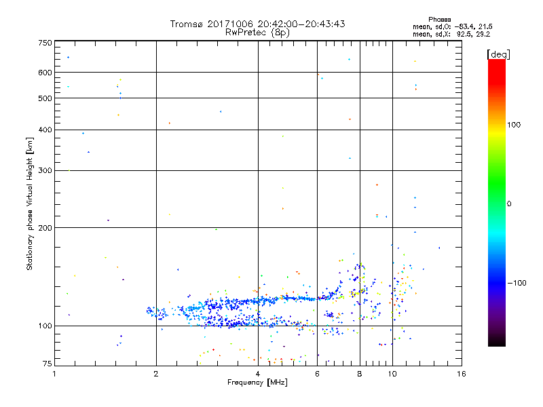Screen dimensions: 543x407
Task: Click the x-axis tick label '8'
Action: click(360, 374)
